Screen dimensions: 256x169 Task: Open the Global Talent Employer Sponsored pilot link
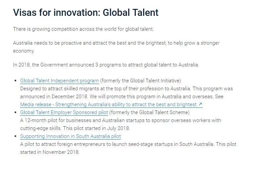pyautogui.click(x=64, y=112)
